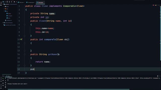Switch to the Compare.java editor tab
Image resolution: width=161 pixels, height=90 pixels.
[31, 2]
